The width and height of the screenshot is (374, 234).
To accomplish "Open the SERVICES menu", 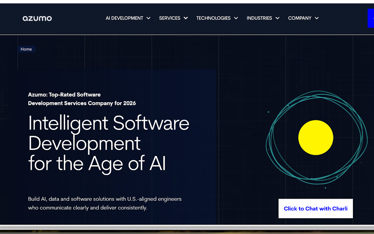I will tap(169, 18).
